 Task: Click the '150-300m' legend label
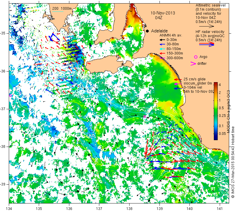175,53
